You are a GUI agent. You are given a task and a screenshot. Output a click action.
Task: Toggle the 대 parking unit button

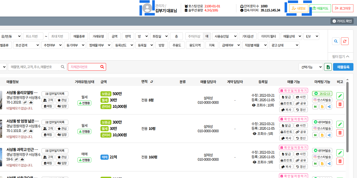[x=207, y=36]
